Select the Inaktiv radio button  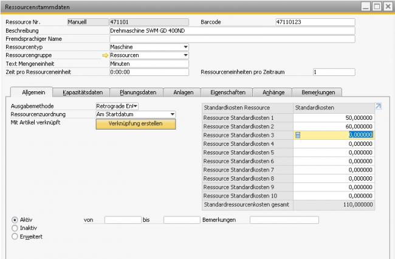pos(15,228)
